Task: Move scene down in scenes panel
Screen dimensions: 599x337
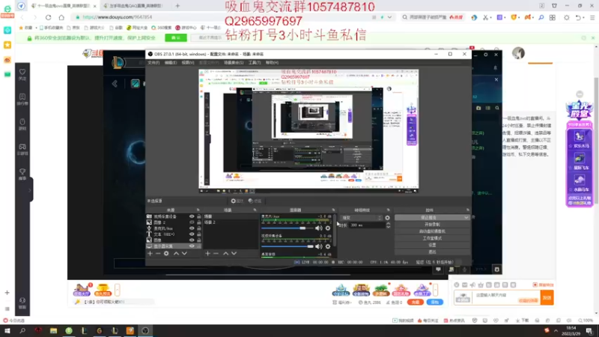Action: coord(234,253)
